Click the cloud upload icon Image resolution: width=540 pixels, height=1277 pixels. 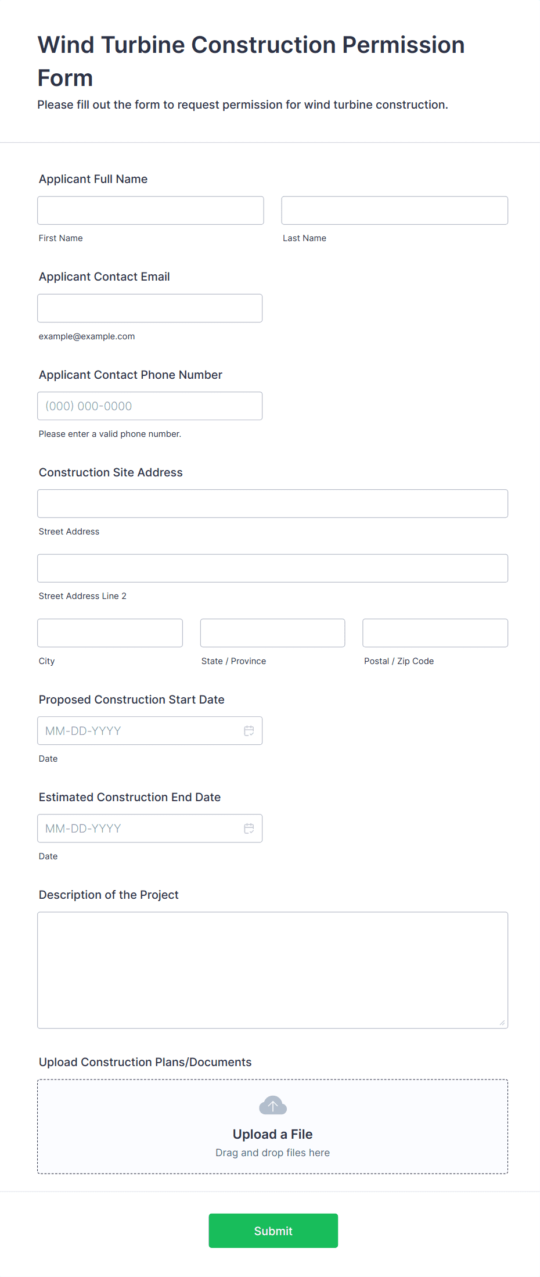coord(273,1106)
